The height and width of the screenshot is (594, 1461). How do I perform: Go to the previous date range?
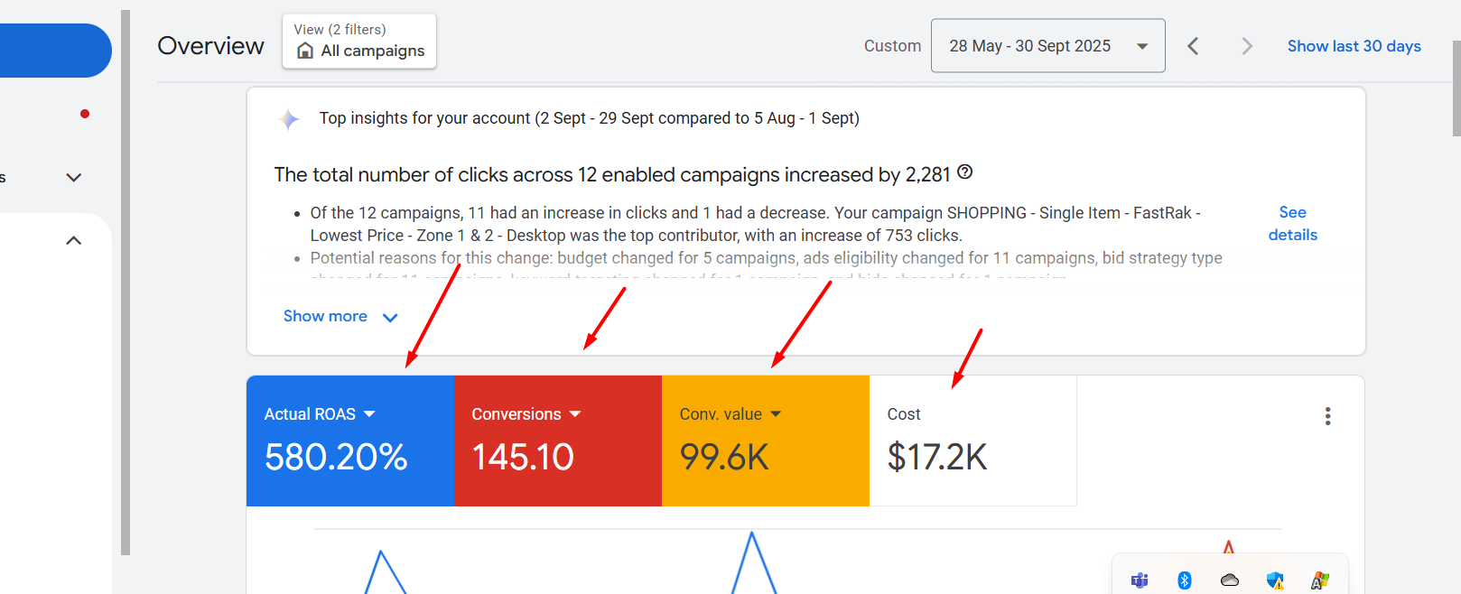(1193, 46)
